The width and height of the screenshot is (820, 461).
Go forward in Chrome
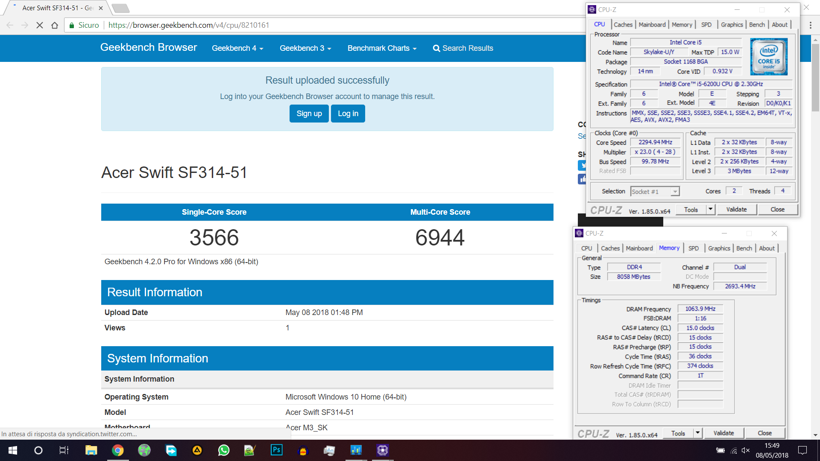coord(25,25)
